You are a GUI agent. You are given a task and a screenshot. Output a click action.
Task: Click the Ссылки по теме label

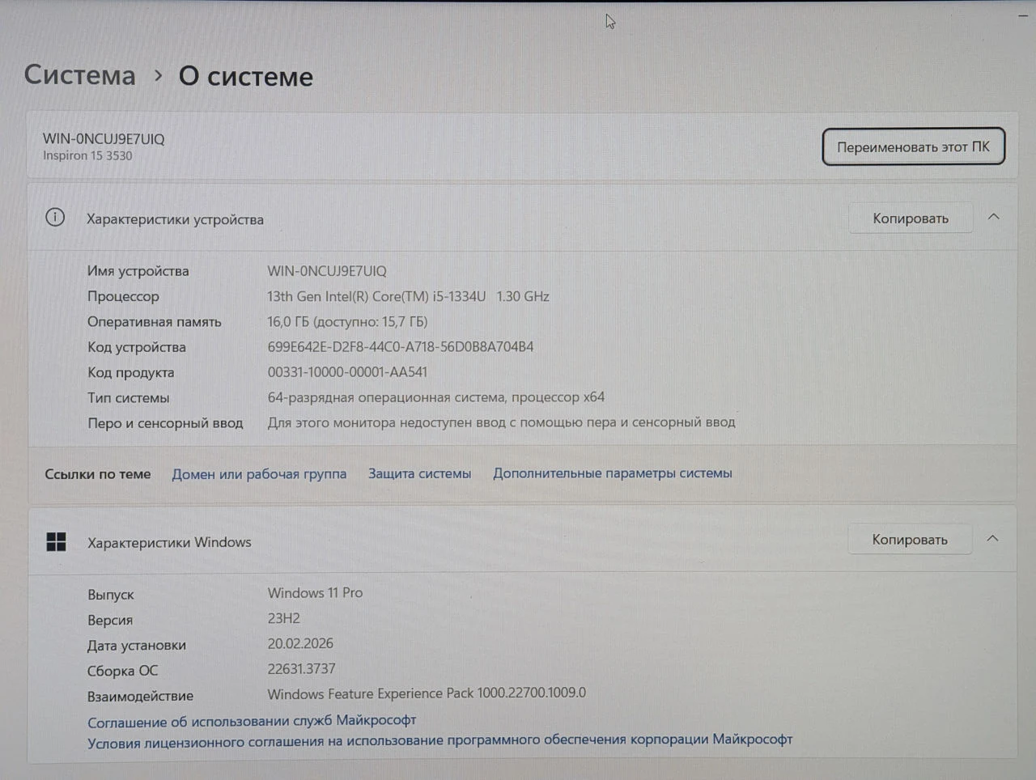[98, 474]
